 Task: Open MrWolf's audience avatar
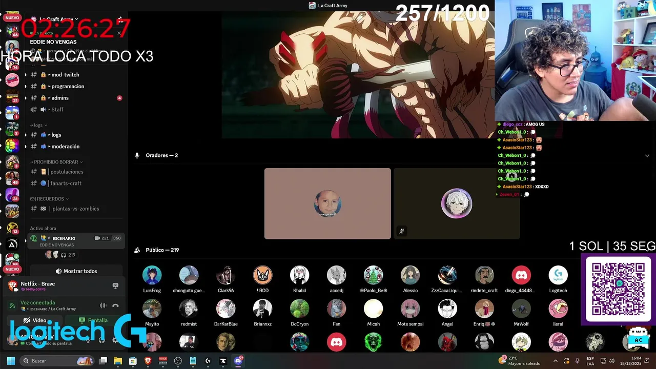tap(521, 309)
